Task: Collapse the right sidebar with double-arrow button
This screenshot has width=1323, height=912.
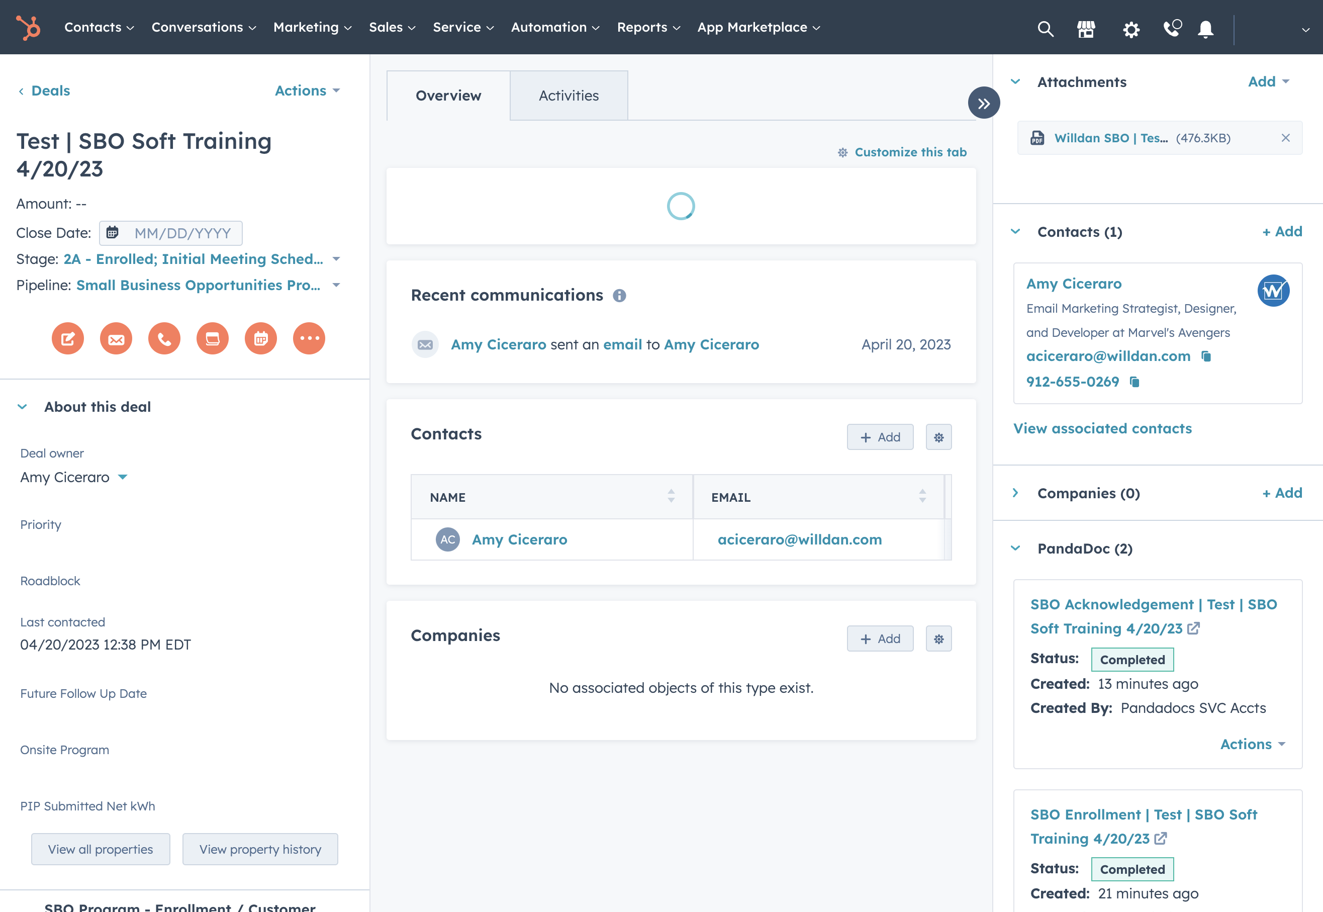Action: click(984, 103)
